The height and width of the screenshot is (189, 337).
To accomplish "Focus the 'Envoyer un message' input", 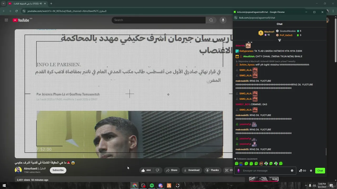I will click(x=265, y=171).
